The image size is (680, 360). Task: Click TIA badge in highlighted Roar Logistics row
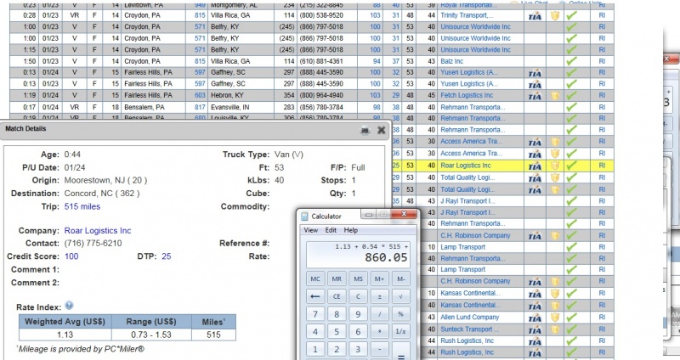[x=535, y=166]
